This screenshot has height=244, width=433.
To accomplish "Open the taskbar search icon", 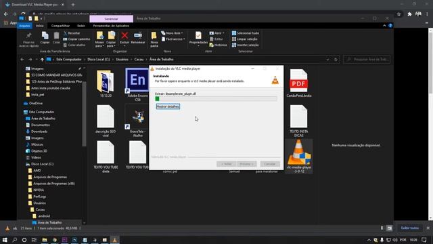I will pos(15,240).
